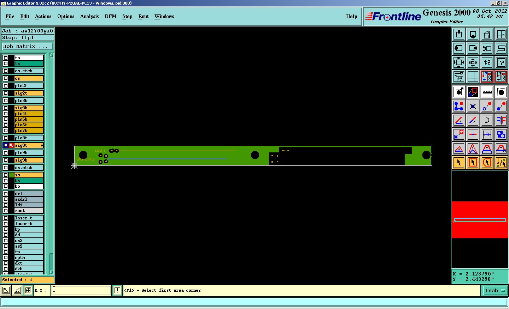This screenshot has height=309, width=509.
Task: Click the exclamation mark button
Action: coord(117,290)
